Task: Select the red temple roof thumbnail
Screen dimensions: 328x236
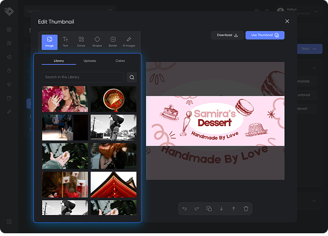Action: [113, 185]
